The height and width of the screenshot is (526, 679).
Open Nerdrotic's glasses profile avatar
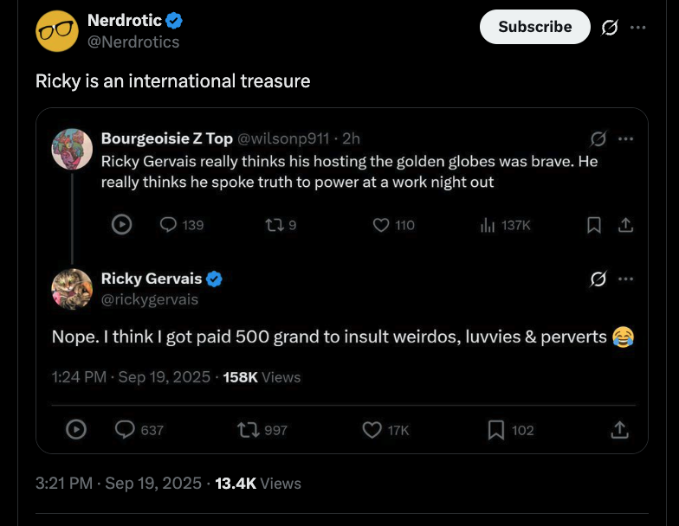click(57, 31)
